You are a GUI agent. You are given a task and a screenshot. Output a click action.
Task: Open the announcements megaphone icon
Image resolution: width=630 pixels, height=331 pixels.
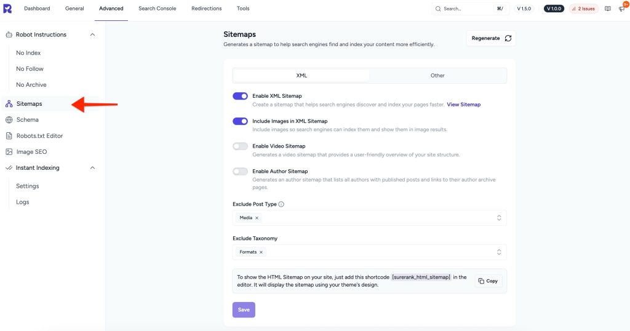[x=621, y=9]
